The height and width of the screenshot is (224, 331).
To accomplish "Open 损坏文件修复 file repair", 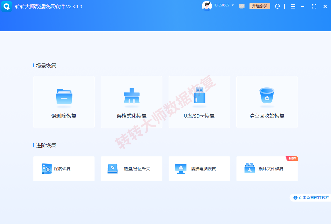I will [267, 169].
